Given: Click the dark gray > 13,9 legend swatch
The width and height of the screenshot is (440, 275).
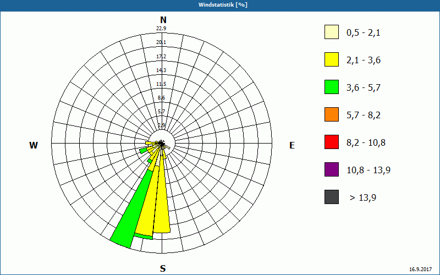Looking at the screenshot, I should pyautogui.click(x=332, y=197).
